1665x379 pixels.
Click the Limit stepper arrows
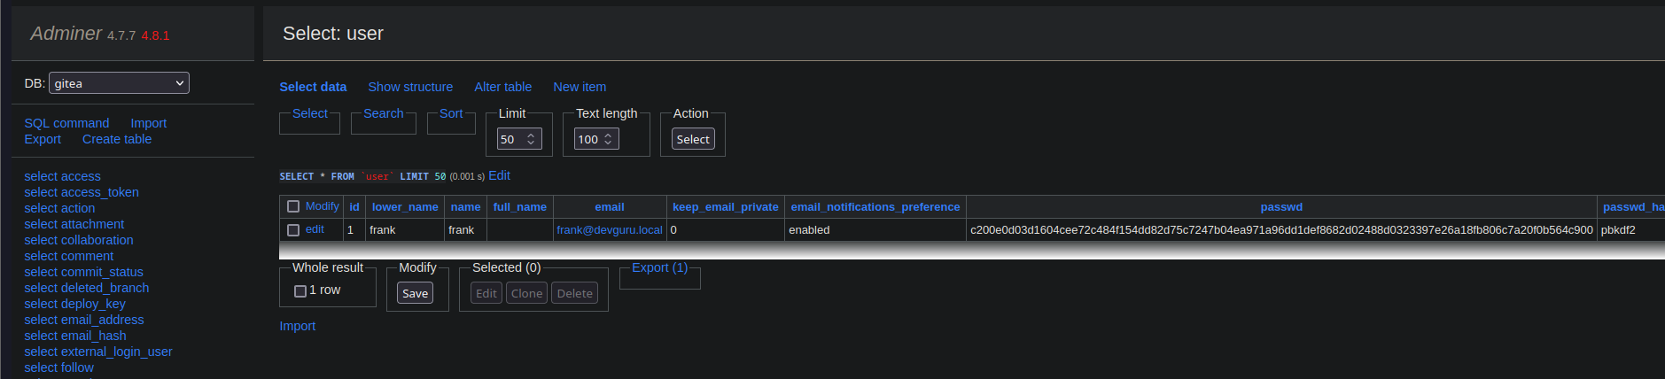click(531, 139)
